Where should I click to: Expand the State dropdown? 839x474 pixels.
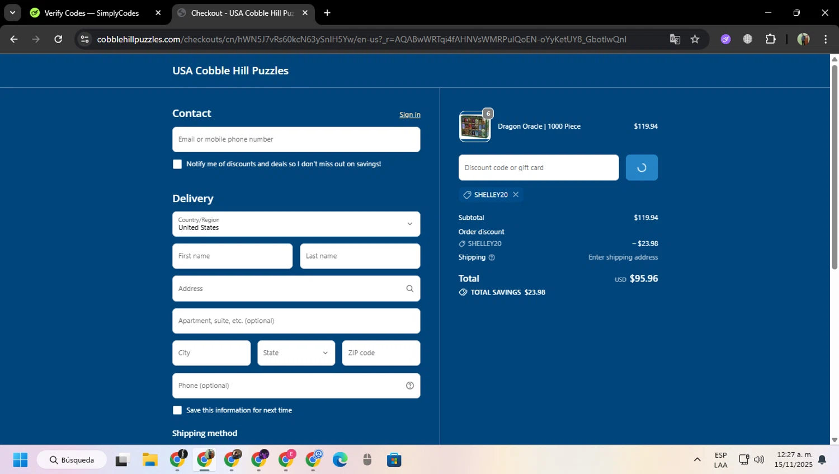tap(296, 353)
